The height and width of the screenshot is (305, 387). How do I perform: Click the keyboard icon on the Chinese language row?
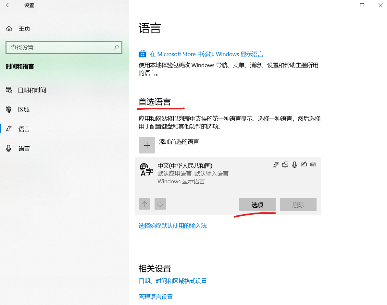pos(313,165)
